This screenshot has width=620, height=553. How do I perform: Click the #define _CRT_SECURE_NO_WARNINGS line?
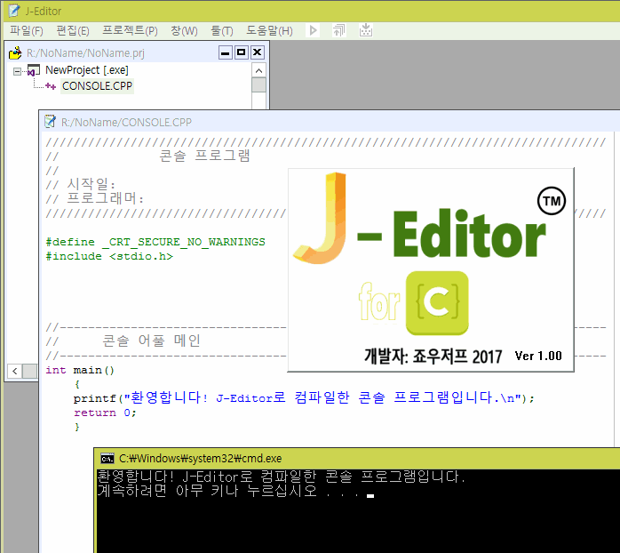[x=155, y=242]
